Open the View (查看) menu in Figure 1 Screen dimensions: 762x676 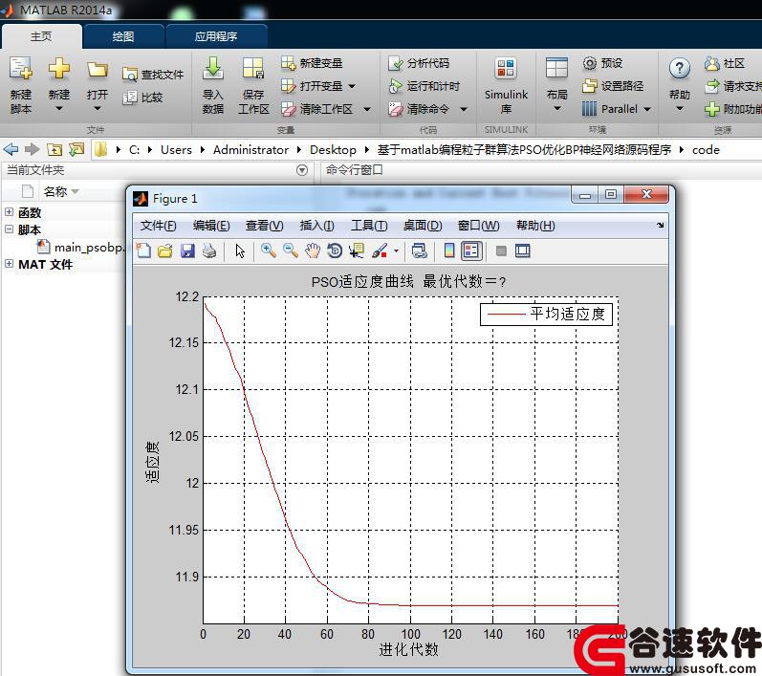pos(264,226)
